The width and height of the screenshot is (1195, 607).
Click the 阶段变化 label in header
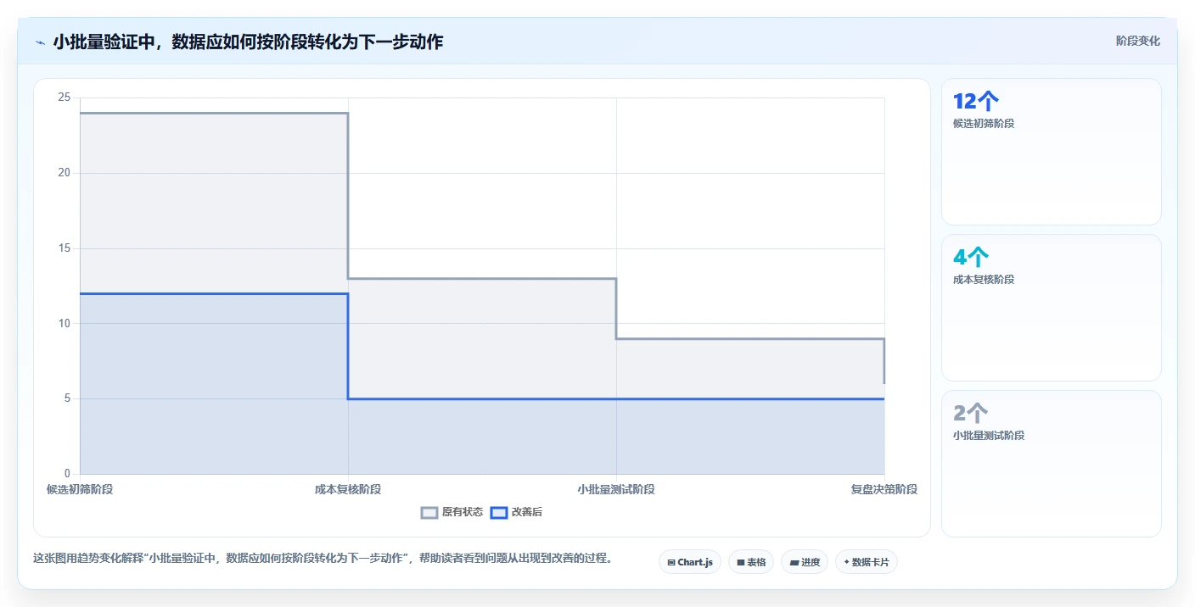(1138, 41)
